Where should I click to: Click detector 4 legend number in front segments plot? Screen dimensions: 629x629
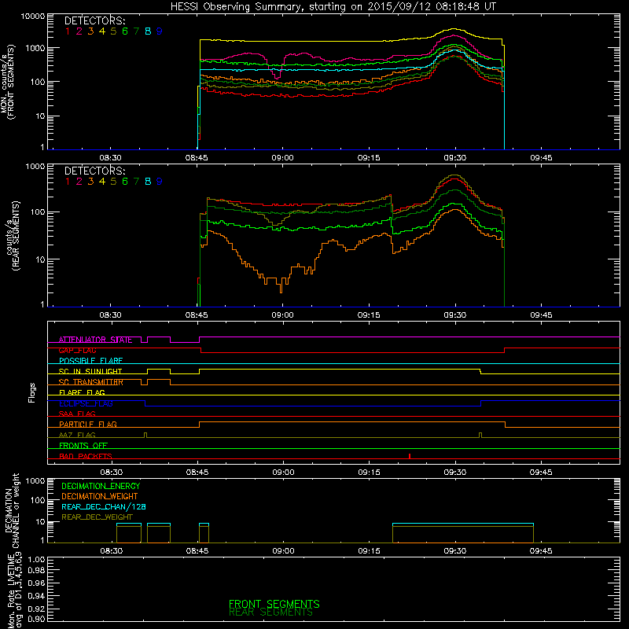102,31
